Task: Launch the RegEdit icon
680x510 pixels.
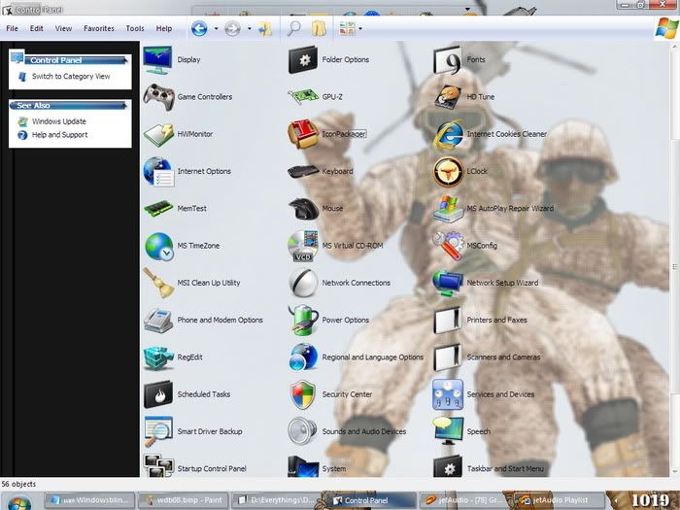Action: pyautogui.click(x=158, y=357)
